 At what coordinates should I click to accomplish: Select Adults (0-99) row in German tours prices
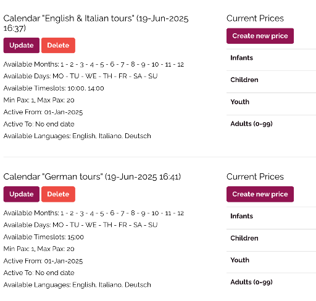coord(271,282)
